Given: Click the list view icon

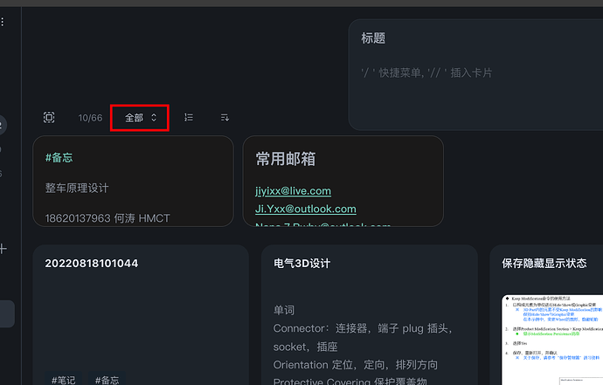Looking at the screenshot, I should 189,117.
